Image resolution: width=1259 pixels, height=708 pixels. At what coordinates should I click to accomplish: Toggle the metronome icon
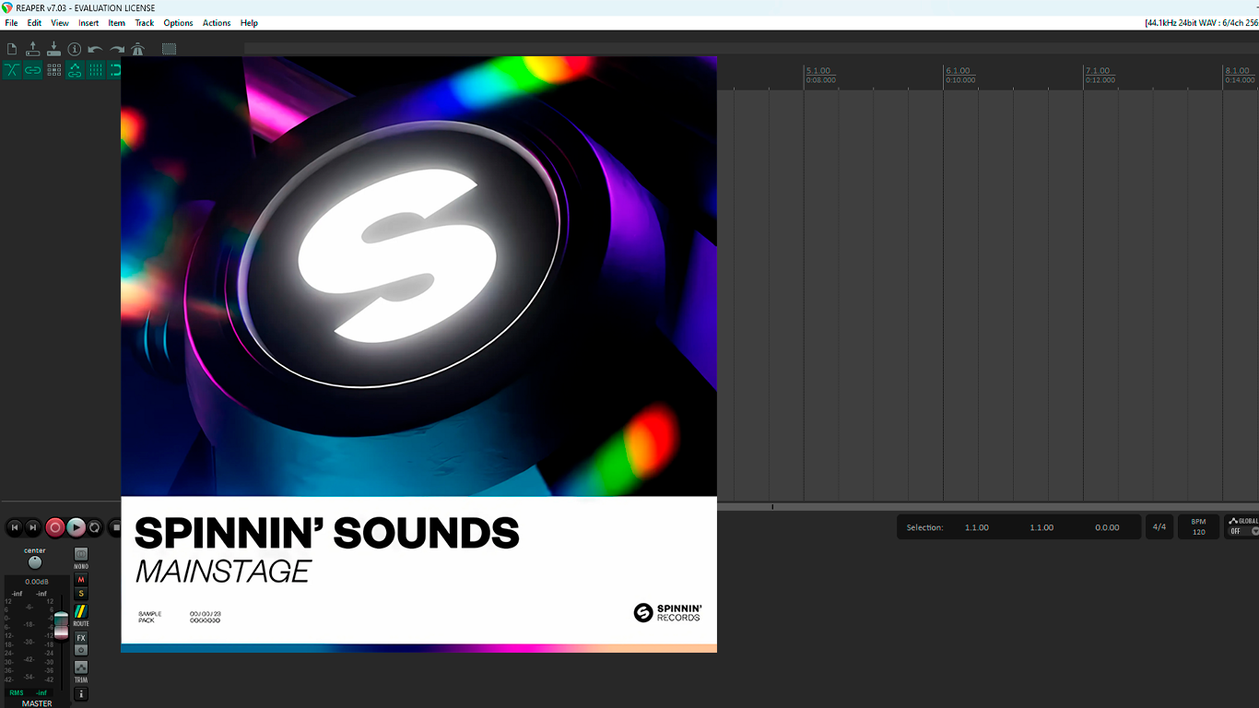[x=138, y=49]
